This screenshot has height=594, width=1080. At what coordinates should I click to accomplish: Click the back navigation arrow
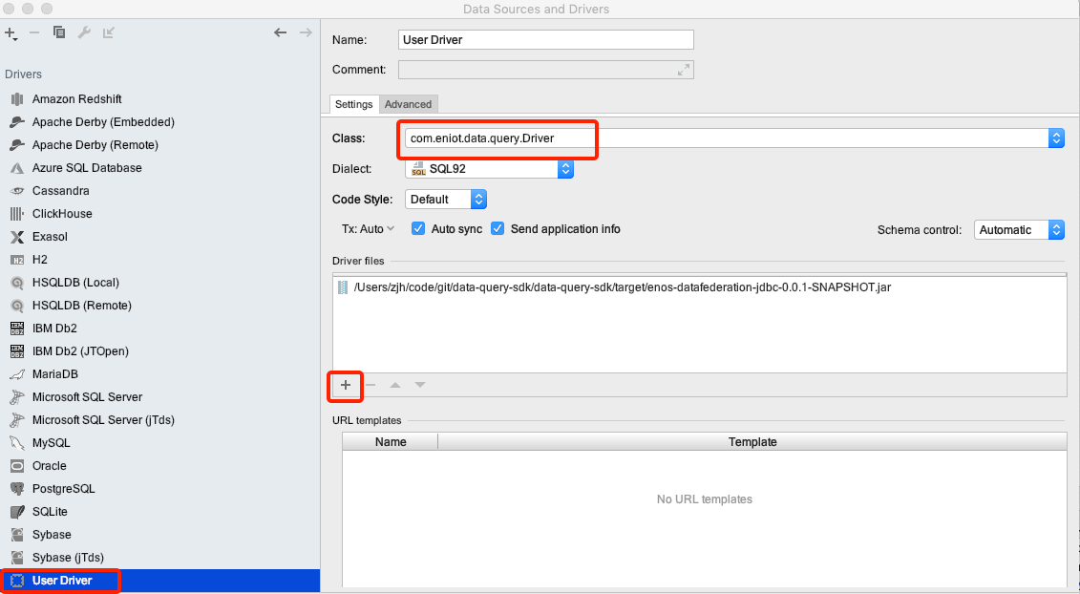[280, 32]
